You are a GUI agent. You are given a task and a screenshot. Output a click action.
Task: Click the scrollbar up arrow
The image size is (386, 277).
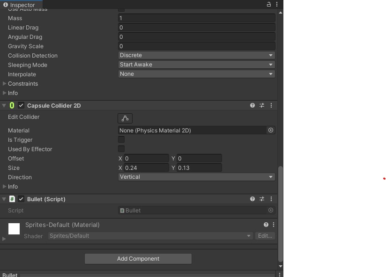[x=281, y=13]
